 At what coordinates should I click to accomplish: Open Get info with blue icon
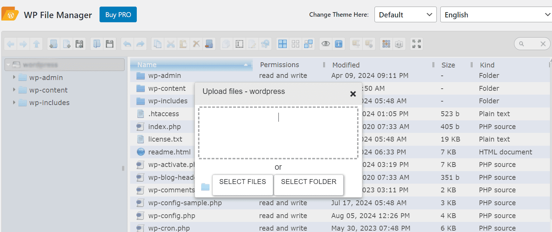[x=339, y=44]
